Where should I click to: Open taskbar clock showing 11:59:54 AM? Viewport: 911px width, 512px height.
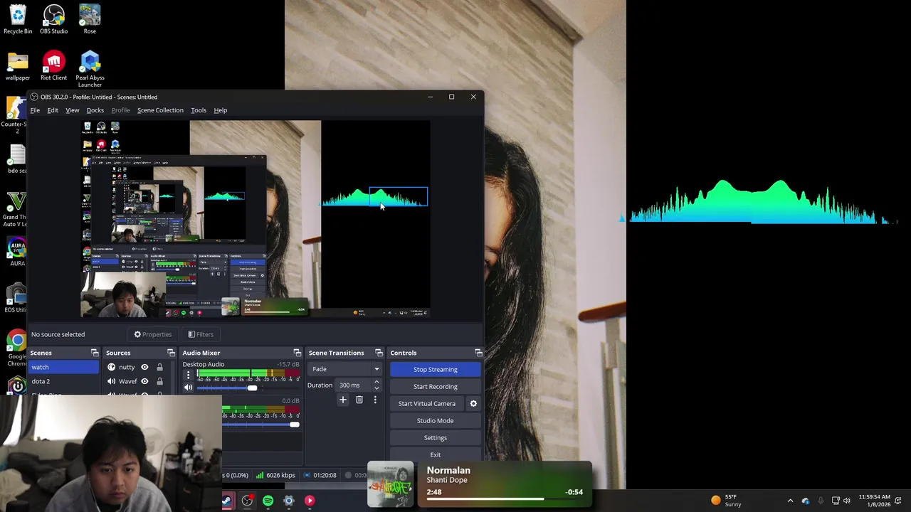coord(874,501)
